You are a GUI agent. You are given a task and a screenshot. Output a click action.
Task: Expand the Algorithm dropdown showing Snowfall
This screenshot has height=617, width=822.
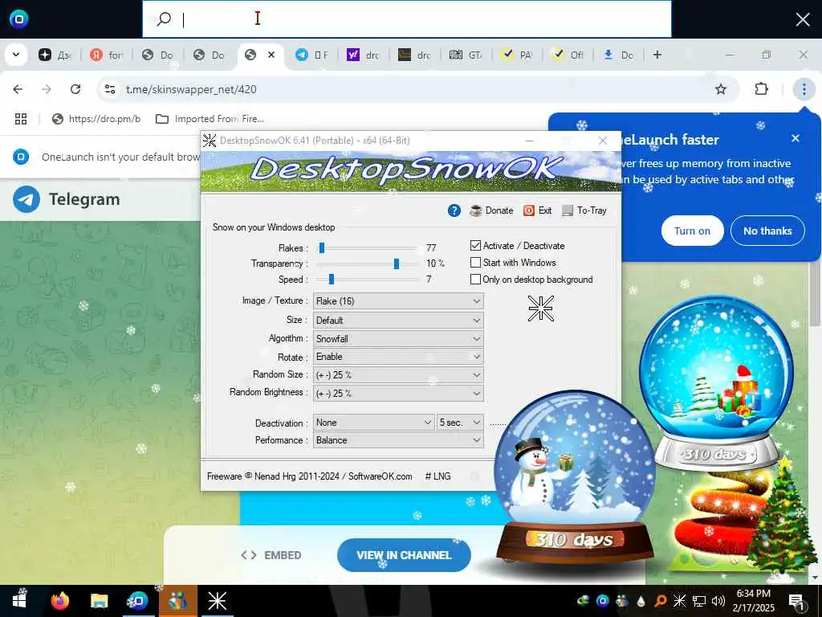pyautogui.click(x=398, y=338)
